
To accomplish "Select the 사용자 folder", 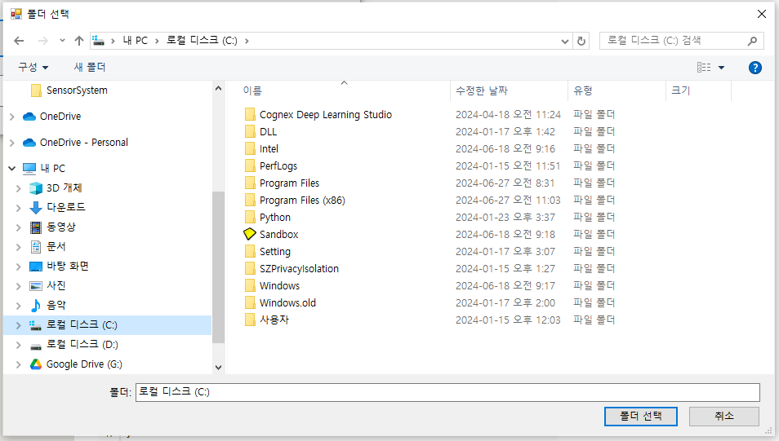I will tap(274, 320).
